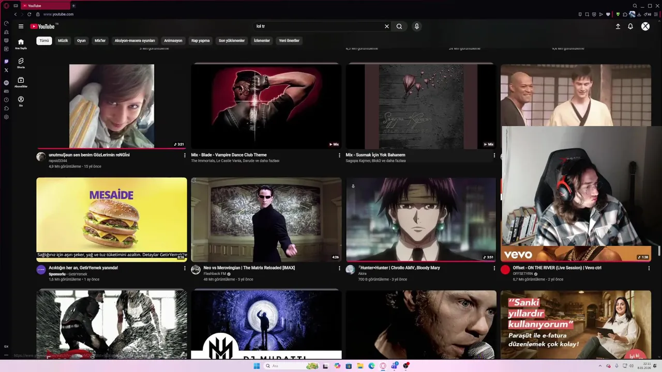The height and width of the screenshot is (372, 662).
Task: Open Abonelikler in the YouTube sidebar
Action: [x=21, y=82]
